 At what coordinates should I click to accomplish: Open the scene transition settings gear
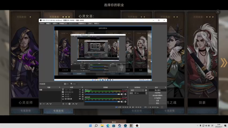coord(146,90)
